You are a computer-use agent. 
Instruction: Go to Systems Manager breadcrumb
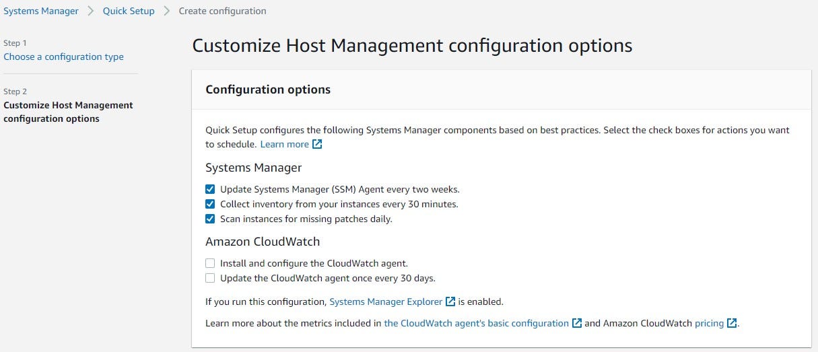coord(41,11)
